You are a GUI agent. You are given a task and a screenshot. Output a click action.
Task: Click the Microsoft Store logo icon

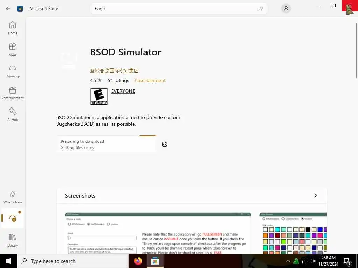[20, 9]
